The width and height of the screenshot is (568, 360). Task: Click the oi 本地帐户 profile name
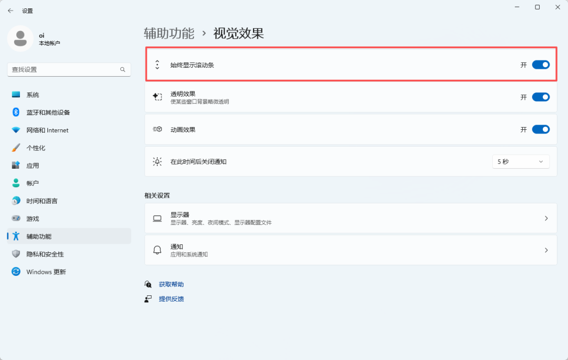click(x=49, y=39)
